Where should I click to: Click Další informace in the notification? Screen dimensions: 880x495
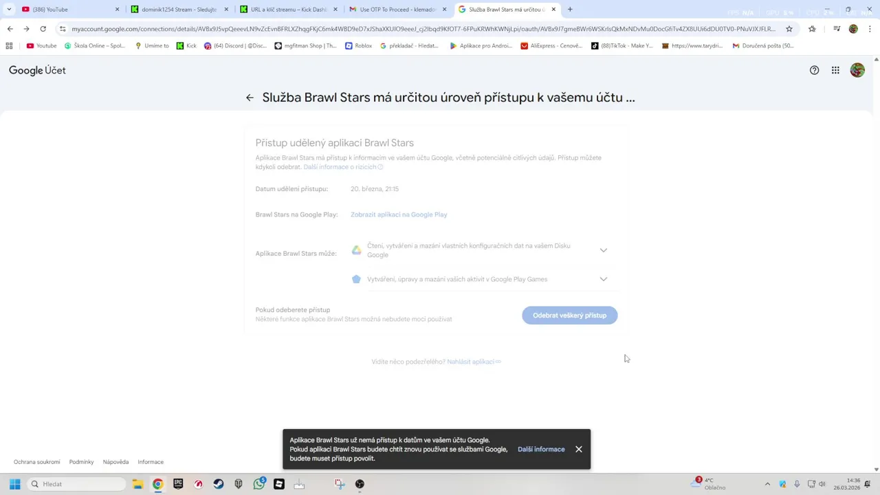[x=541, y=449]
